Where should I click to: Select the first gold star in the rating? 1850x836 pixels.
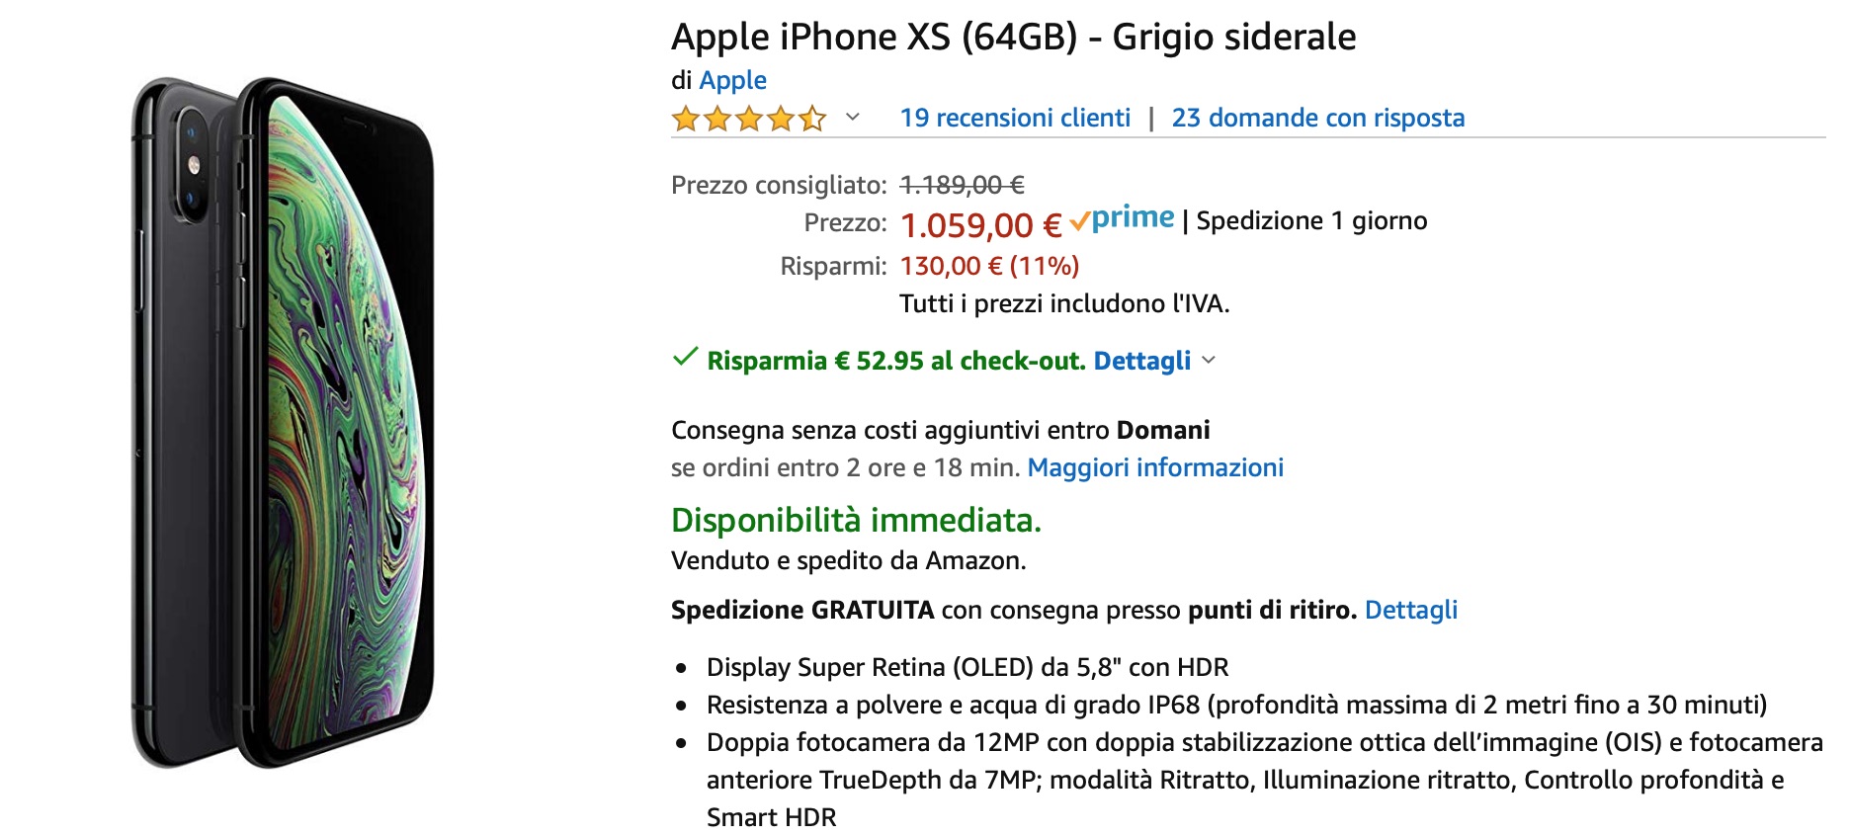pos(687,119)
